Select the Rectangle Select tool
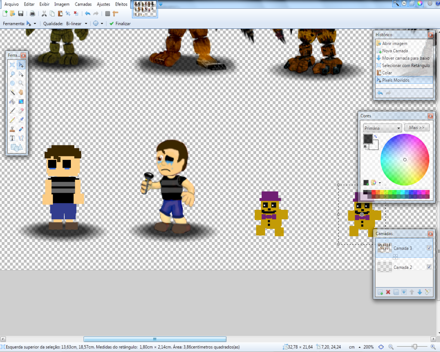This screenshot has height=352, width=440. pyautogui.click(x=12, y=65)
